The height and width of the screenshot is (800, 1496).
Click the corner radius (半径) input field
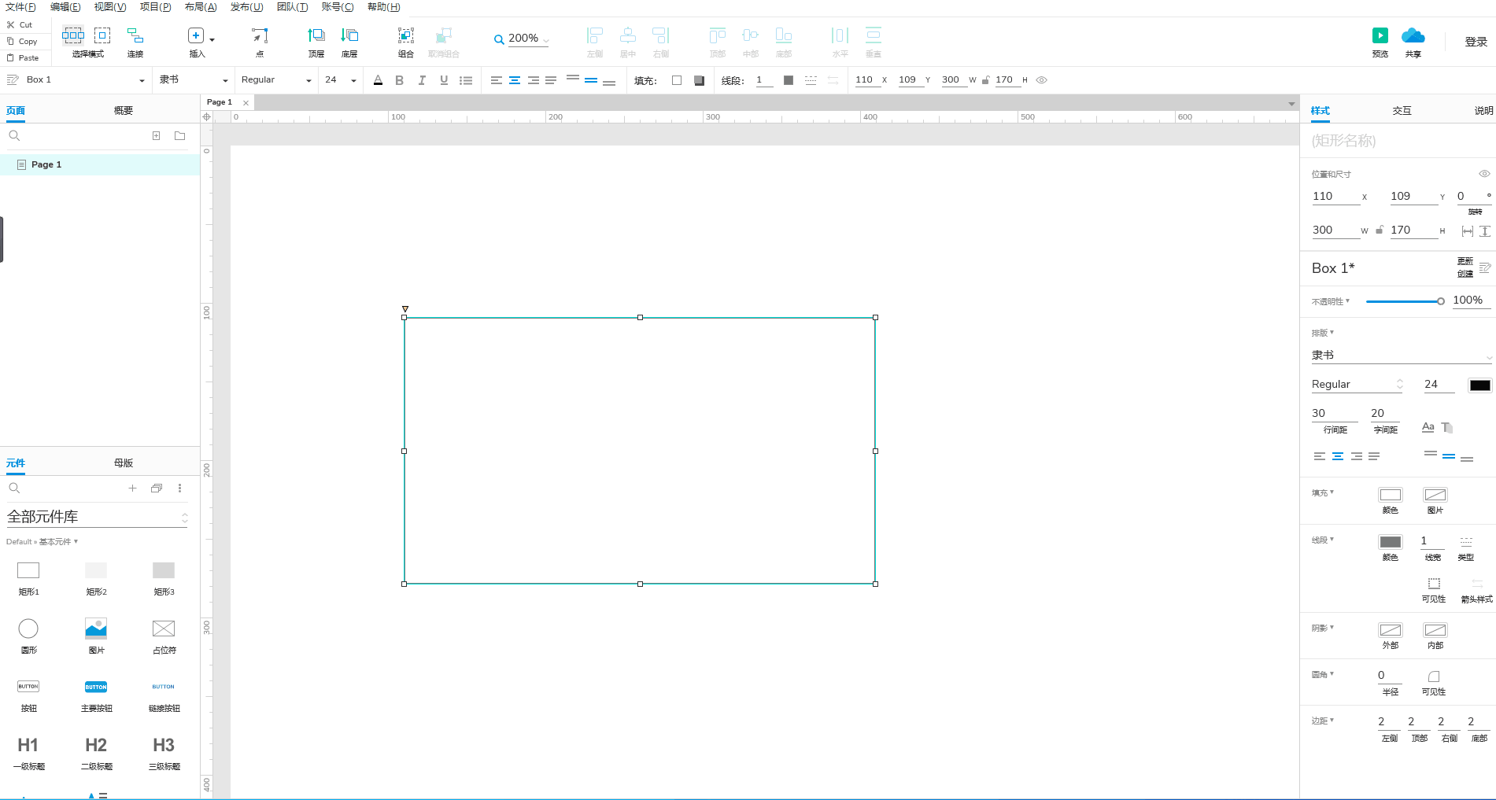pyautogui.click(x=1389, y=676)
